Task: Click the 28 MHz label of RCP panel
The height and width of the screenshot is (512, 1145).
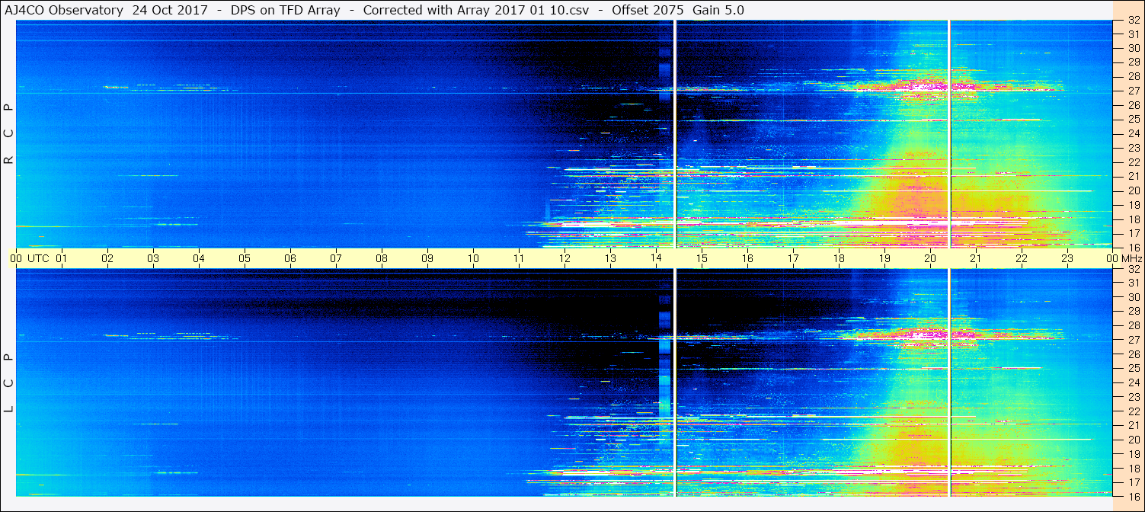Action: pyautogui.click(x=1133, y=76)
